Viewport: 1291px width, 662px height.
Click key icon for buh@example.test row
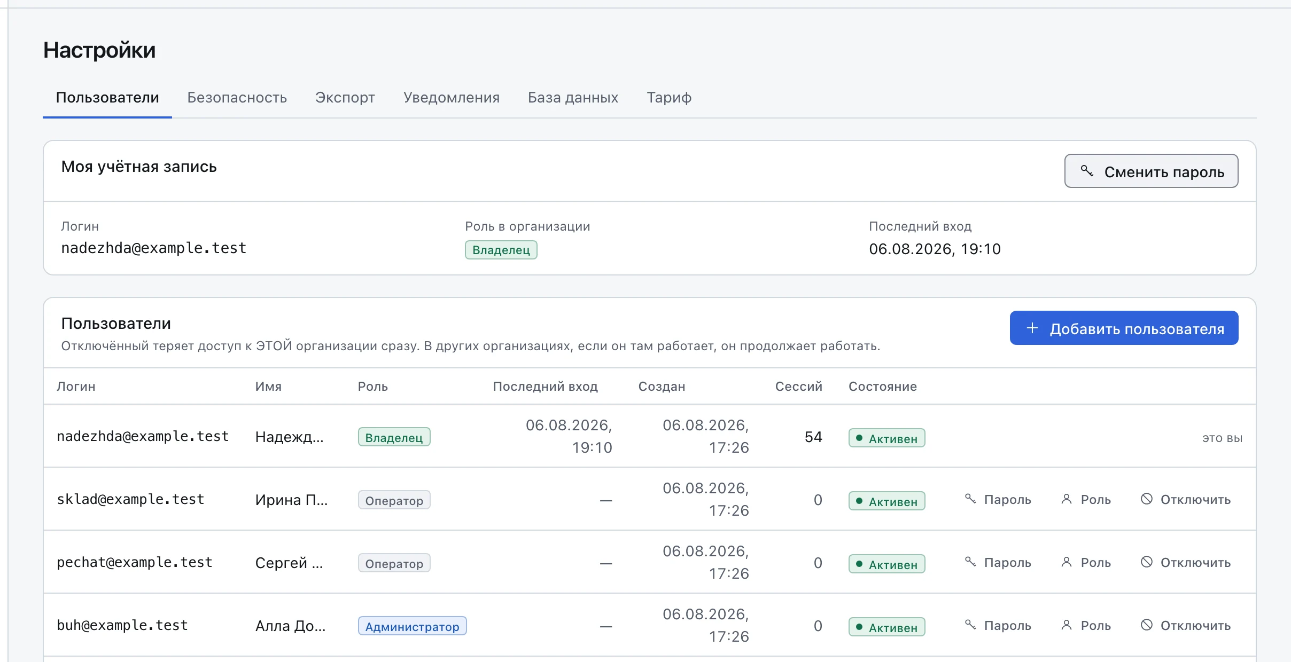tap(970, 625)
